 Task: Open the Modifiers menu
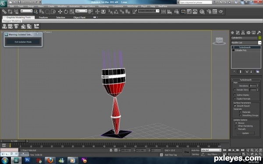point(62,7)
